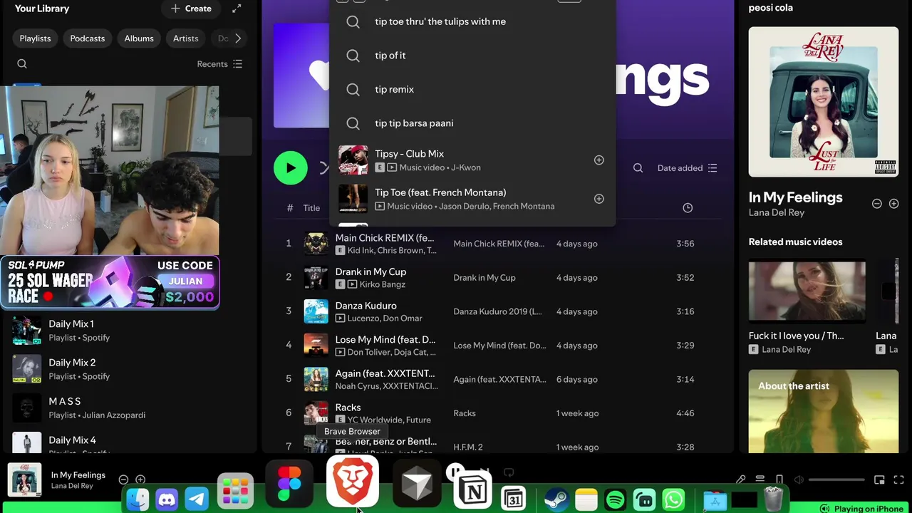Search within the playlist tracks
This screenshot has width=912, height=513.
pos(638,168)
